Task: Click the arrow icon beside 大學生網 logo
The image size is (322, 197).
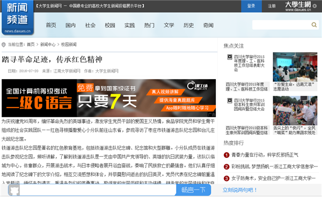Action: tap(314, 6)
